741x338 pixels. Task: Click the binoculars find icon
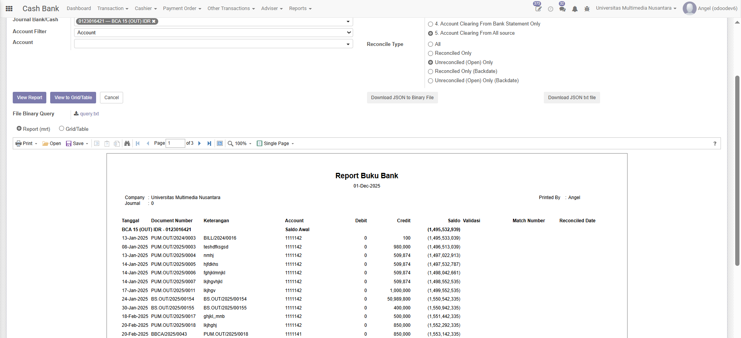pyautogui.click(x=127, y=144)
